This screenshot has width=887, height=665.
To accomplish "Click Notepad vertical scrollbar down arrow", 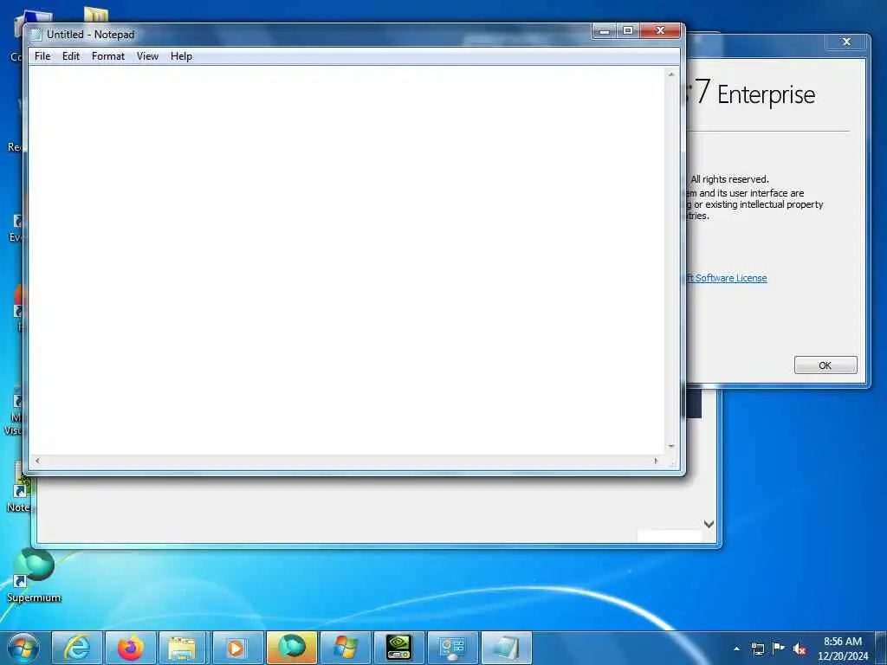I will click(671, 446).
